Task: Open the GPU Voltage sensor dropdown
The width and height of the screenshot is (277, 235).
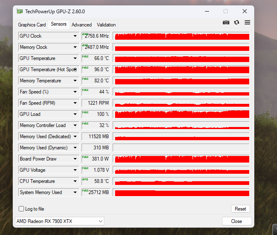Action: pos(48,170)
